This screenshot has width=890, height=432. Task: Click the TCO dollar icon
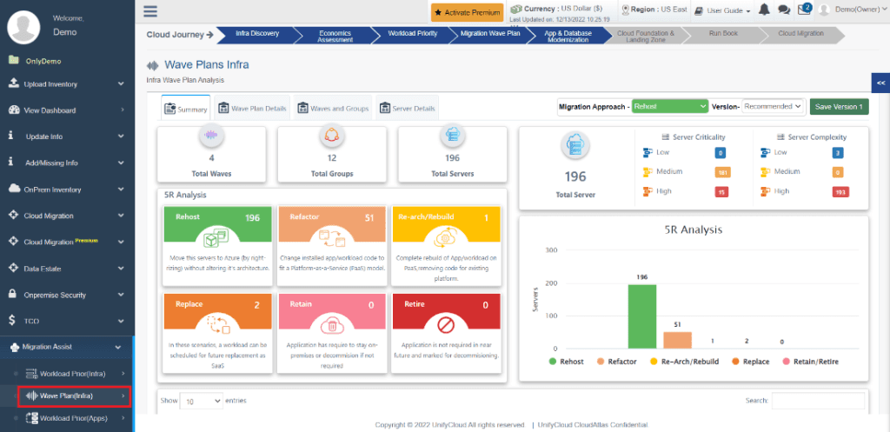click(x=12, y=321)
